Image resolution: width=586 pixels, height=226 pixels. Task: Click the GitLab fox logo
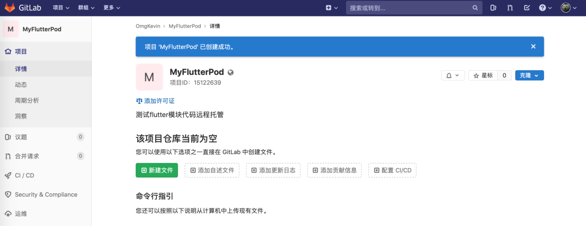tap(10, 8)
